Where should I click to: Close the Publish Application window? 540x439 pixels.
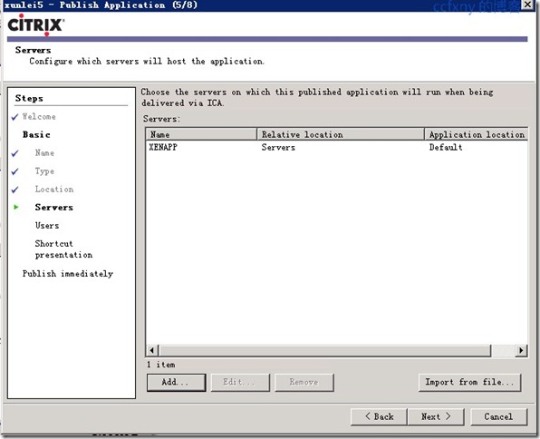coord(528,5)
